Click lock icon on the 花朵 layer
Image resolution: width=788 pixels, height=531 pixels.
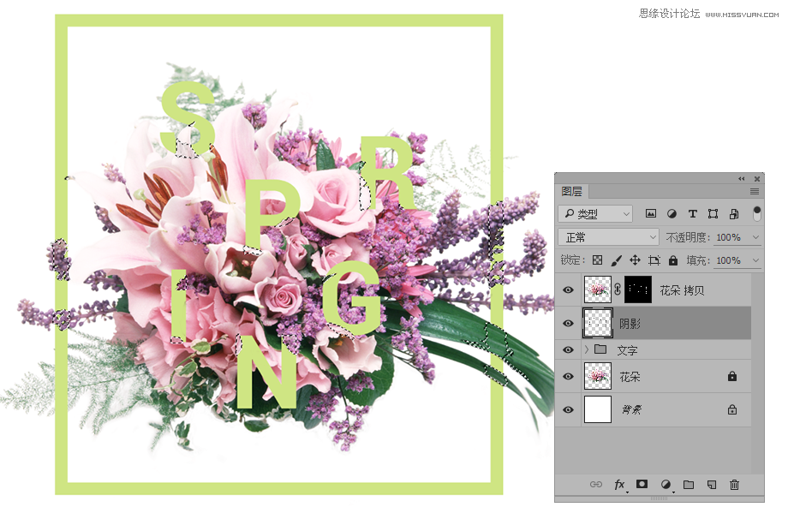(x=732, y=376)
